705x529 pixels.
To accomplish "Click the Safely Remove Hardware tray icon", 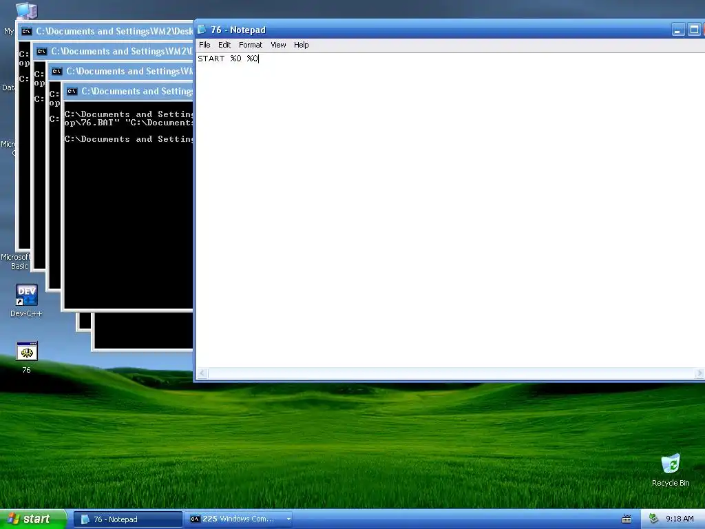I will pyautogui.click(x=654, y=519).
